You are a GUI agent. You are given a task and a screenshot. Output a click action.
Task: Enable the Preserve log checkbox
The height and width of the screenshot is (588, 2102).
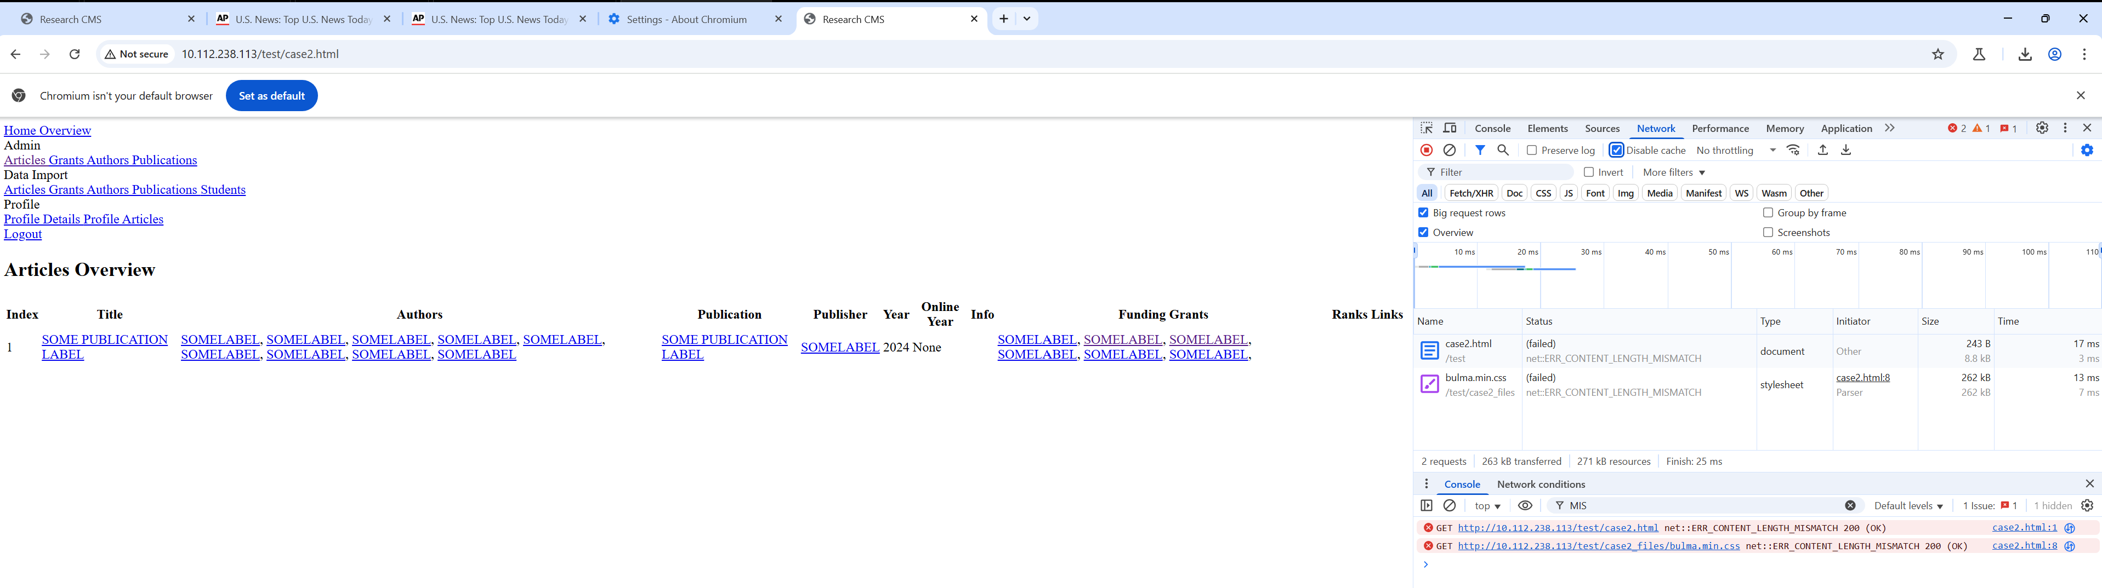pyautogui.click(x=1532, y=151)
